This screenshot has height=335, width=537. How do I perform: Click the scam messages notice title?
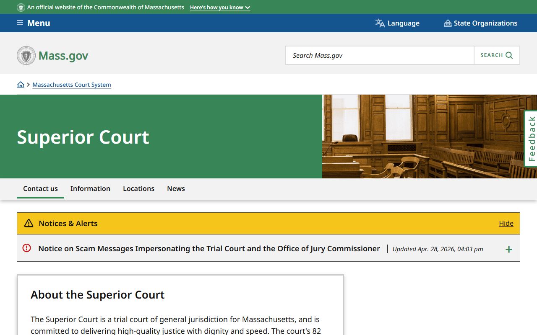coord(209,248)
